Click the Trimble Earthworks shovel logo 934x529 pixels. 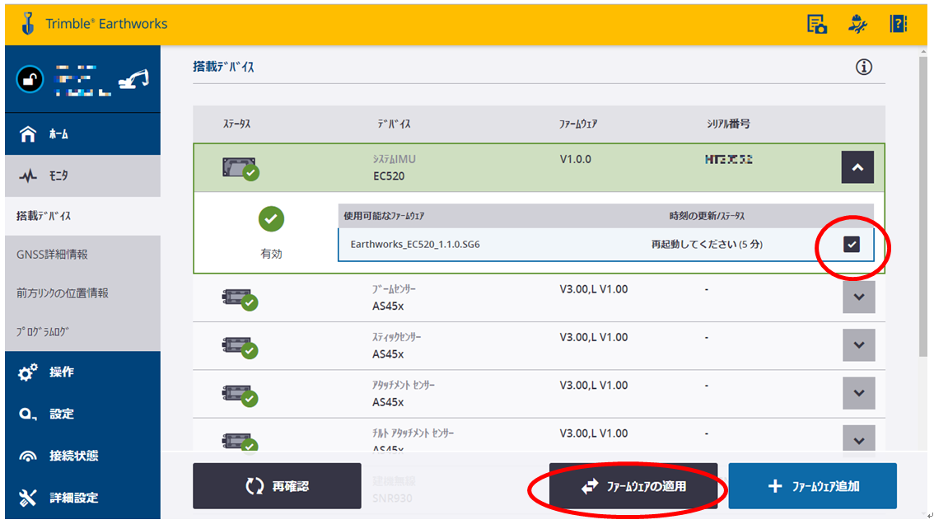28,23
